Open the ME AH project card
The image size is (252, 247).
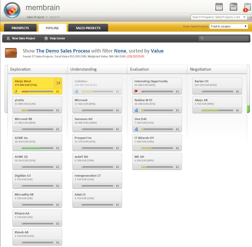(x=157, y=161)
